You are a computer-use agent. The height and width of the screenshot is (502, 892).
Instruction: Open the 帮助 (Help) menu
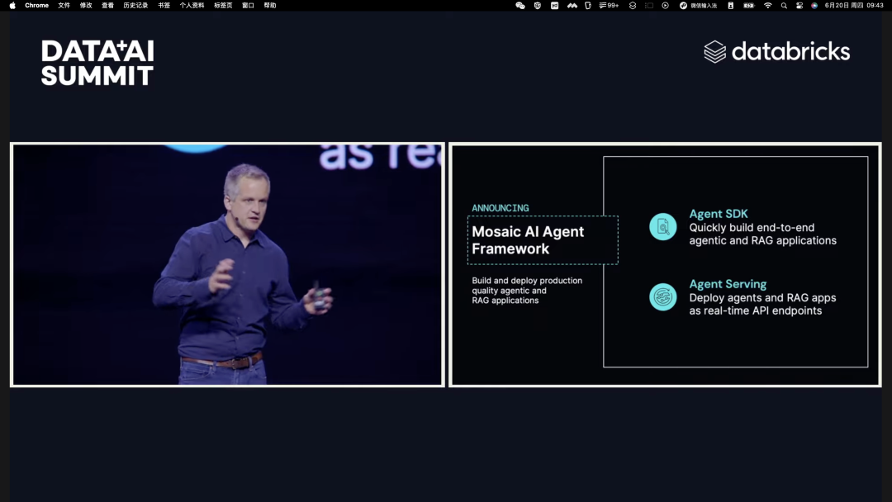point(269,5)
